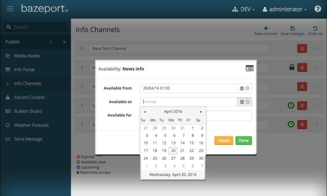Open the DEV dropdown
The width and height of the screenshot is (327, 196).
[x=243, y=9]
